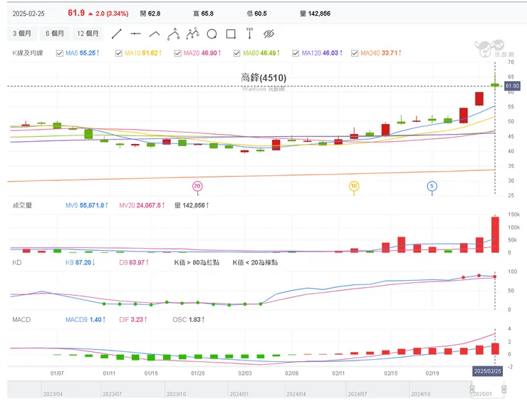Select the A-B three-point pattern tool
Screen dimensions: 527x404
coord(174,33)
